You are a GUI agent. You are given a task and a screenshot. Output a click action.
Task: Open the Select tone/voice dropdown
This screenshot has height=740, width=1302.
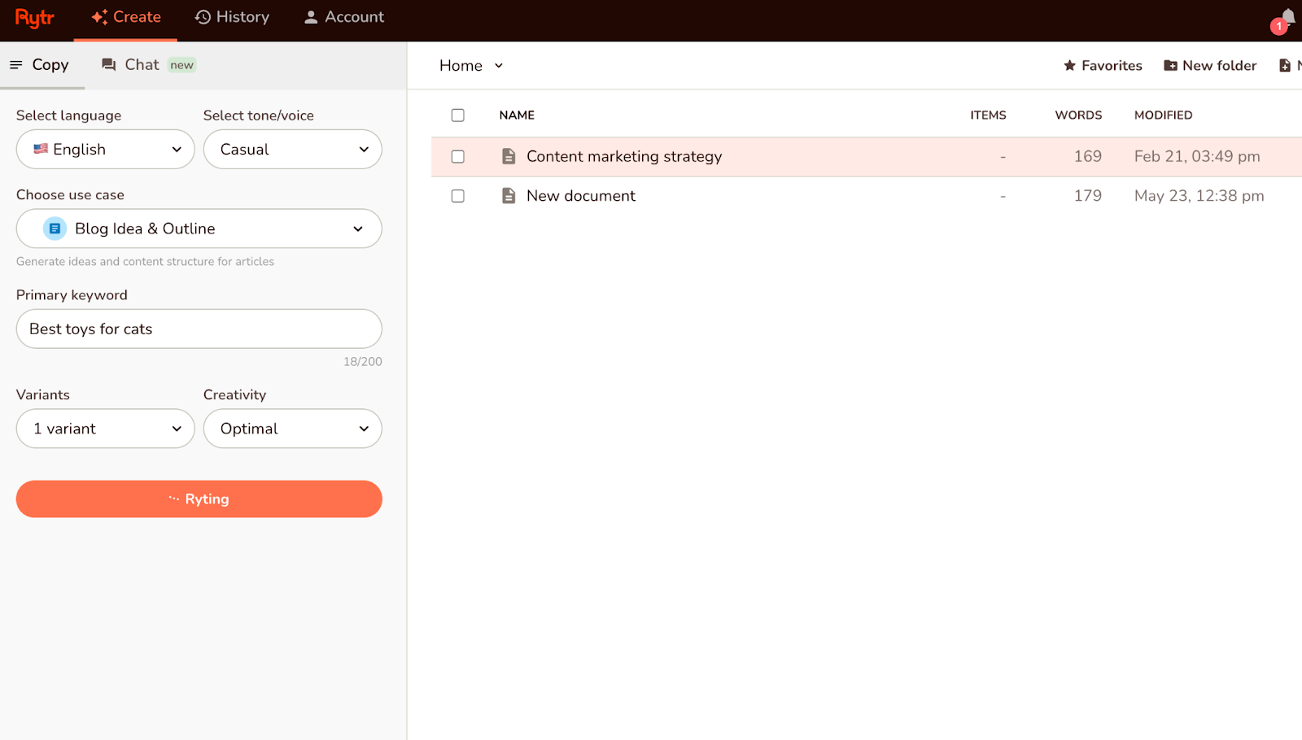(292, 149)
